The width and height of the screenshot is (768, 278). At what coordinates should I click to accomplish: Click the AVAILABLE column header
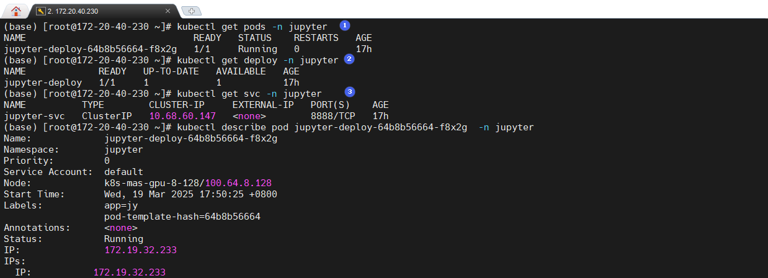coord(241,71)
